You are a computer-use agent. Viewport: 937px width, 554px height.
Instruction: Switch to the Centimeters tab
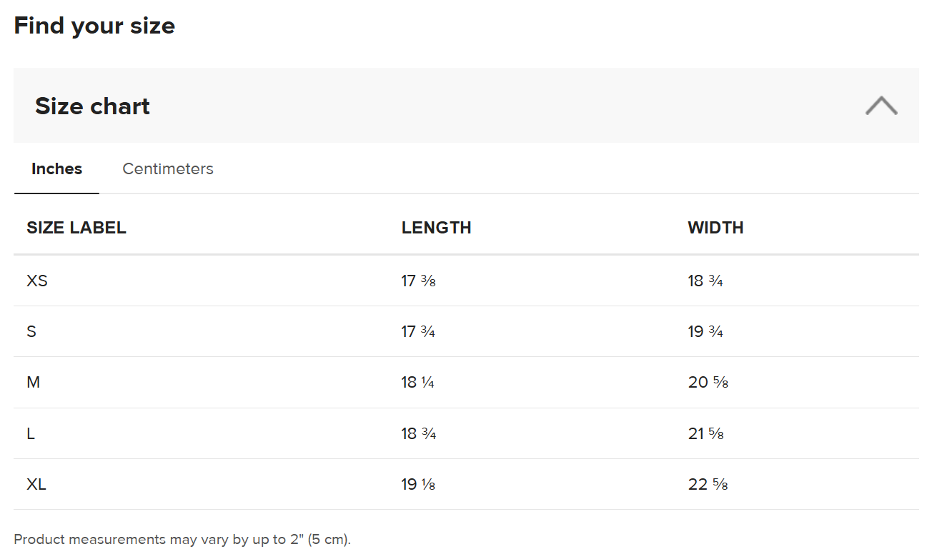tap(168, 169)
